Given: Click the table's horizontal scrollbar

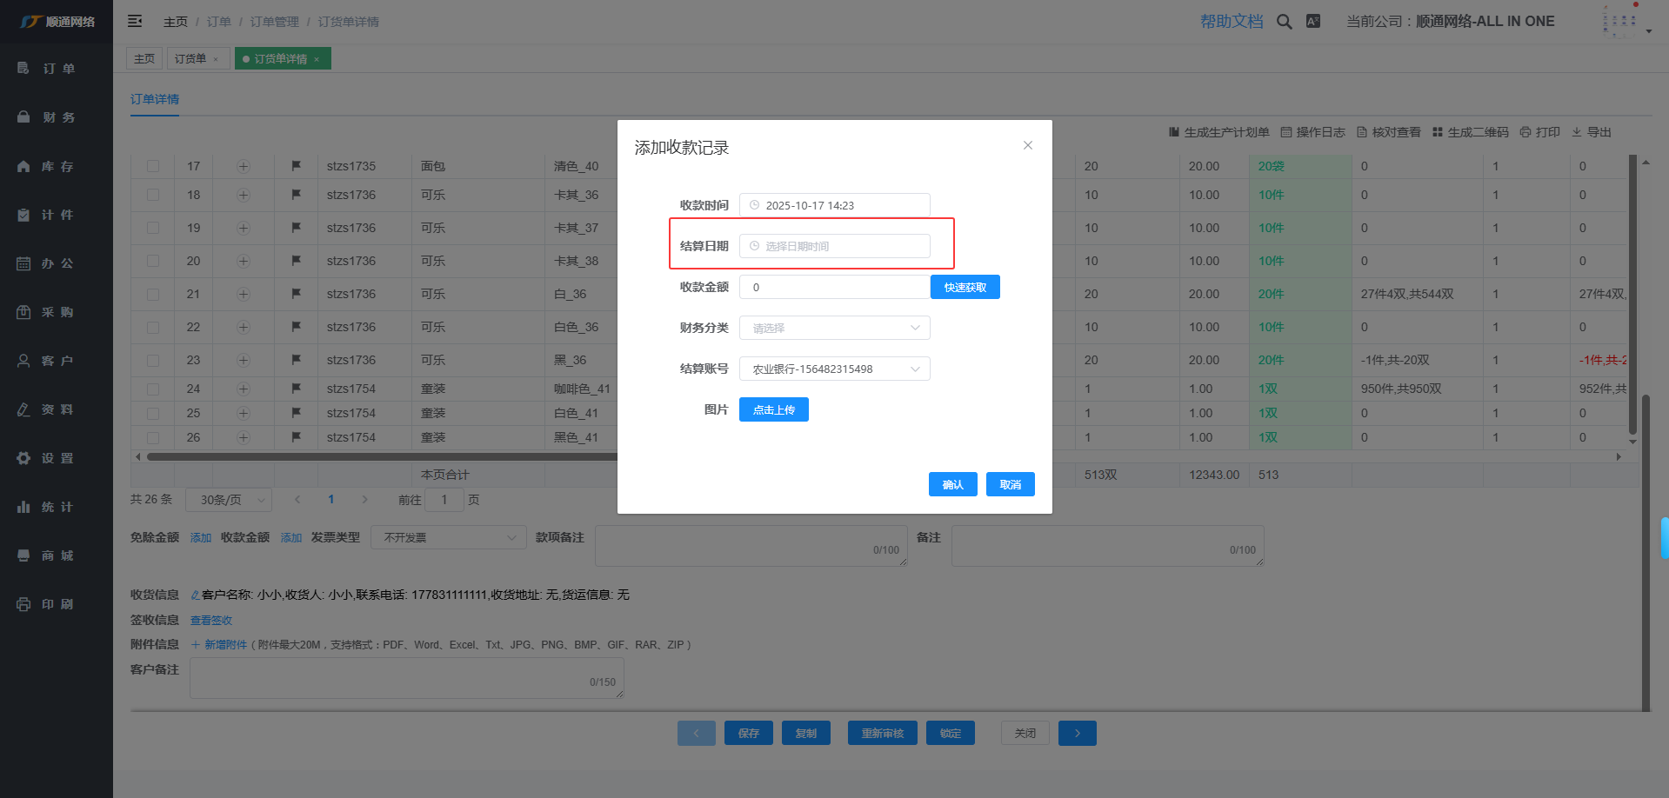Looking at the screenshot, I should click(x=383, y=456).
